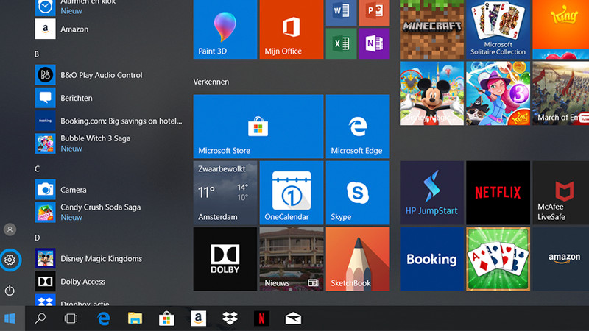Open Netflix from the taskbar
The height and width of the screenshot is (331, 589).
(261, 318)
